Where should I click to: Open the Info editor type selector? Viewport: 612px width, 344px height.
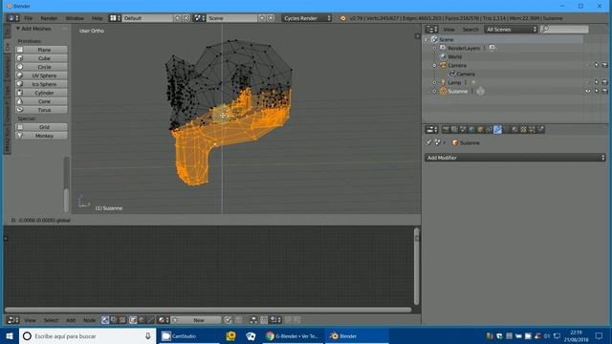(x=12, y=18)
